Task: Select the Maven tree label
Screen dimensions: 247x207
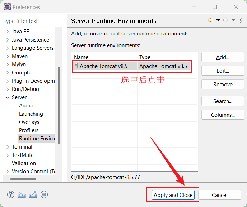Action: [20, 56]
